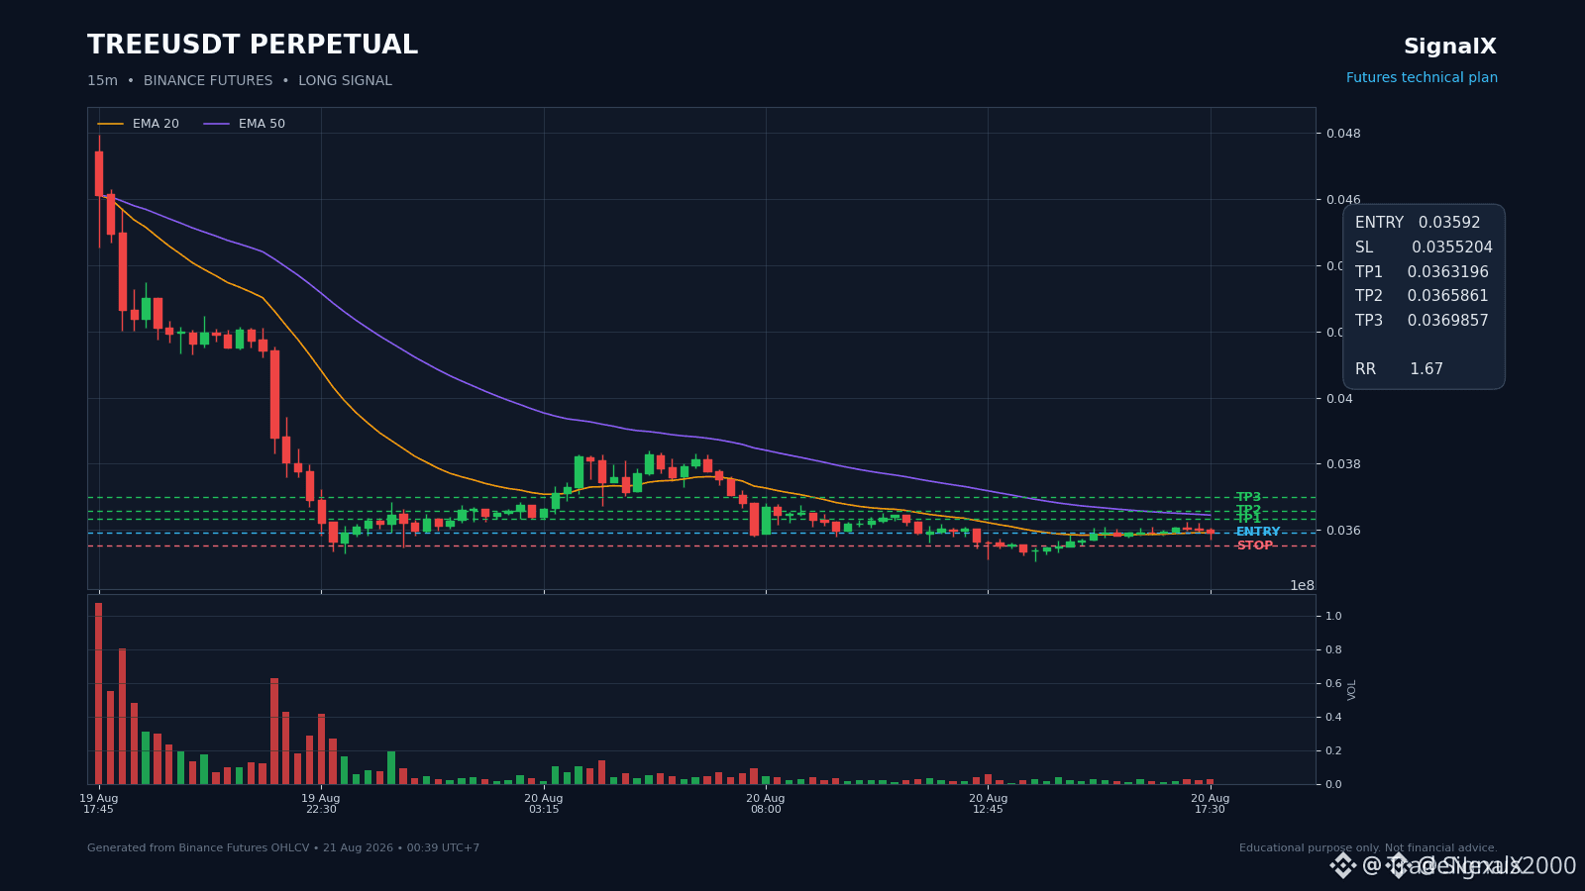
Task: Click the 'Generated from Binance Futures OHLCV' footer text
Action: [283, 848]
